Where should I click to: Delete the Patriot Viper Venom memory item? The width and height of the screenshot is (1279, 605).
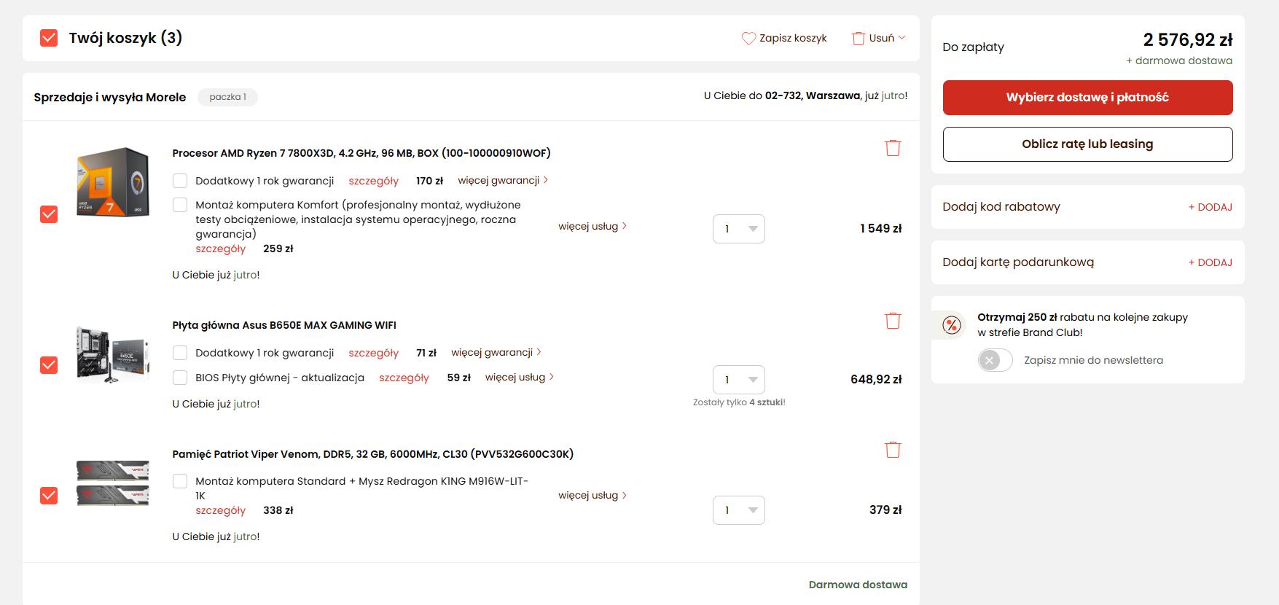point(893,450)
